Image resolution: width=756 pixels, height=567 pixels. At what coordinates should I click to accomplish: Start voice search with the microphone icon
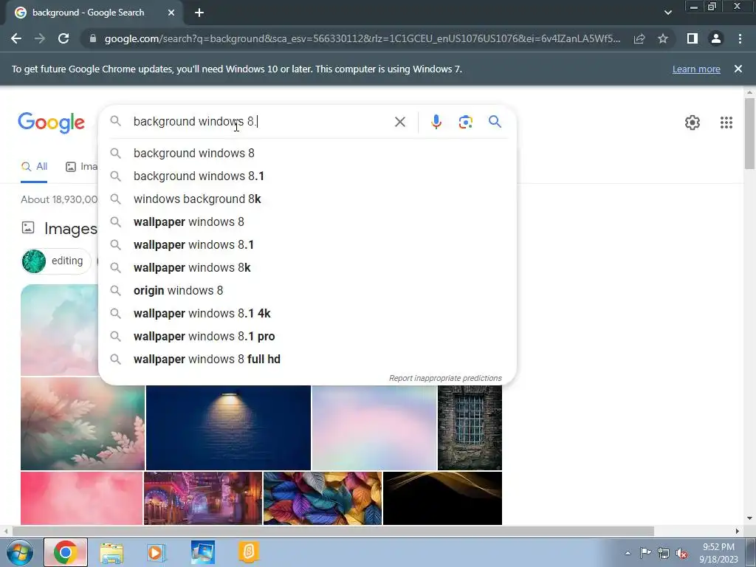pyautogui.click(x=436, y=122)
